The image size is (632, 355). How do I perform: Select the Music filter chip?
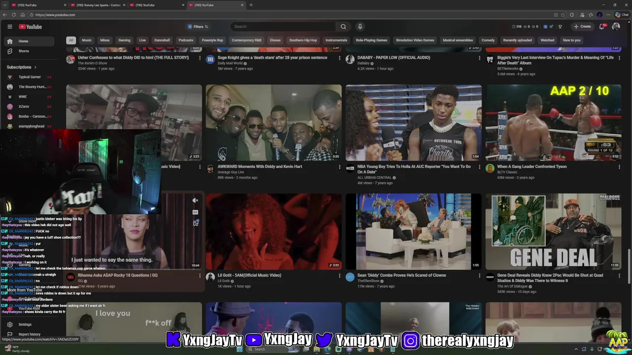tap(87, 40)
